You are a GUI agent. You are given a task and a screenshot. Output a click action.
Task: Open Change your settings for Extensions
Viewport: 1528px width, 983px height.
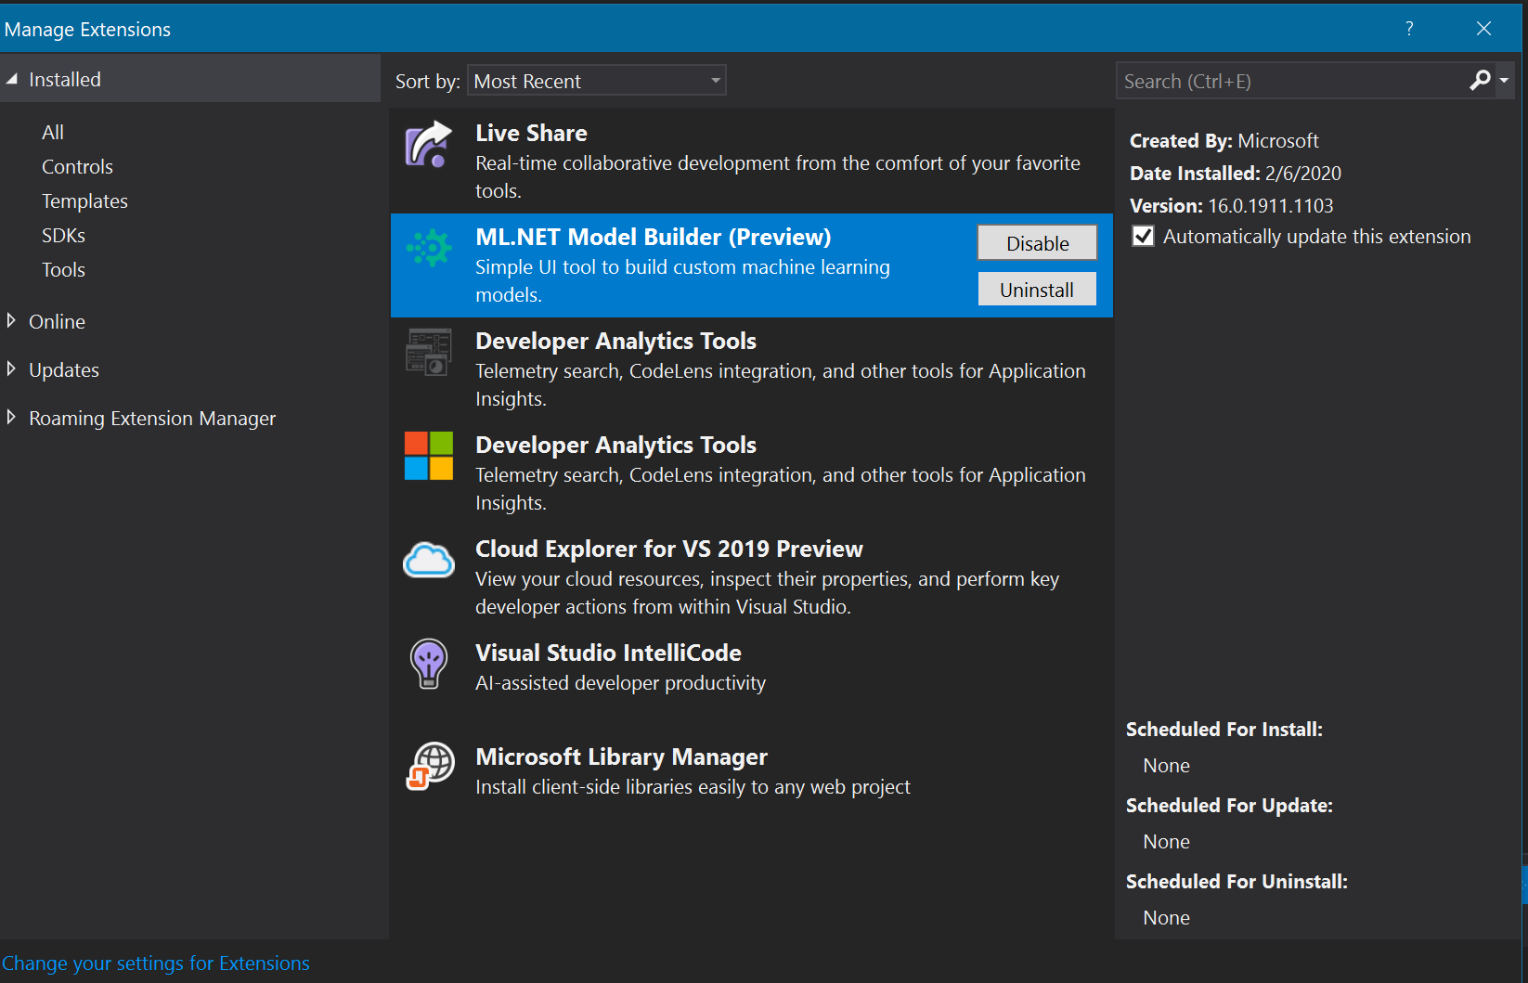[x=157, y=963]
